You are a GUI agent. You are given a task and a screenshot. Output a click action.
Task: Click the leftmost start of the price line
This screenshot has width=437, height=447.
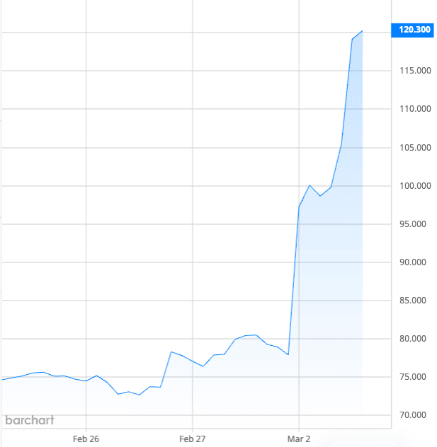[2, 380]
